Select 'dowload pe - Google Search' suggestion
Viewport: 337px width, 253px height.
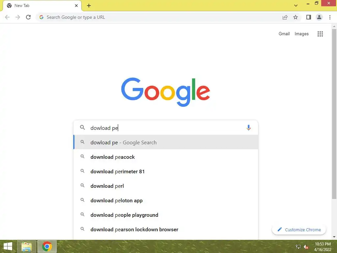[166, 142]
